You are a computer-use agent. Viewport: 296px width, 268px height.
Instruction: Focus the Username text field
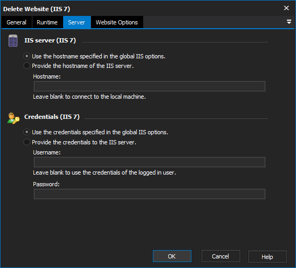(150, 162)
